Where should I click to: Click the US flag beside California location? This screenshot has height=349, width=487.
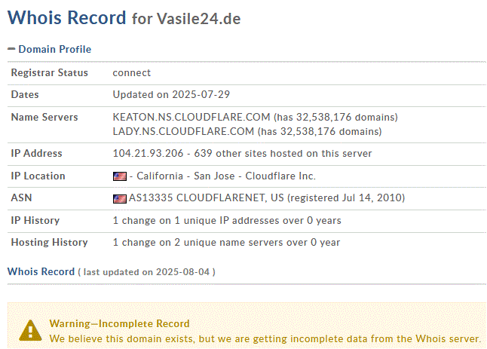(x=119, y=176)
